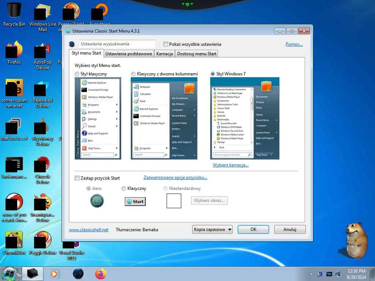The image size is (375, 281).
Task: Select the 'Styl klasyczny' radio button
Action: [x=77, y=74]
